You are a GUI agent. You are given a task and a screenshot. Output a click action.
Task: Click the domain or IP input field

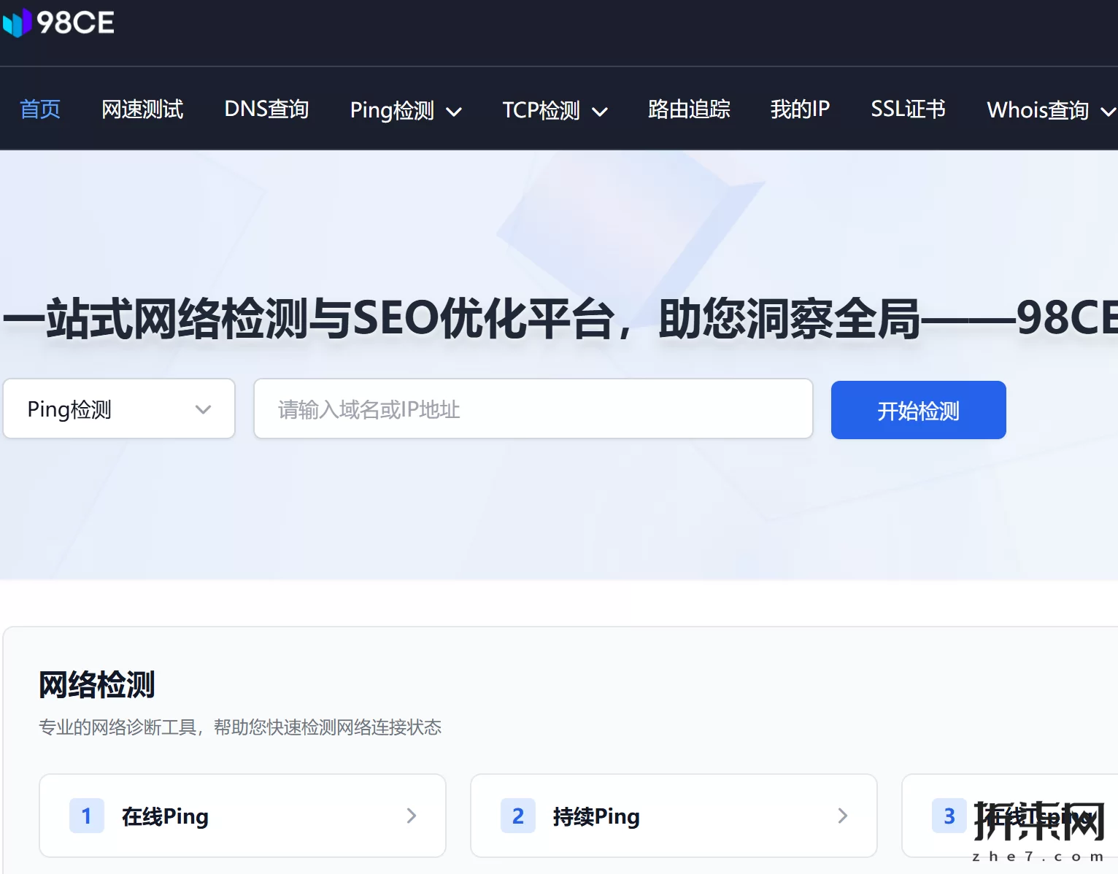click(533, 409)
